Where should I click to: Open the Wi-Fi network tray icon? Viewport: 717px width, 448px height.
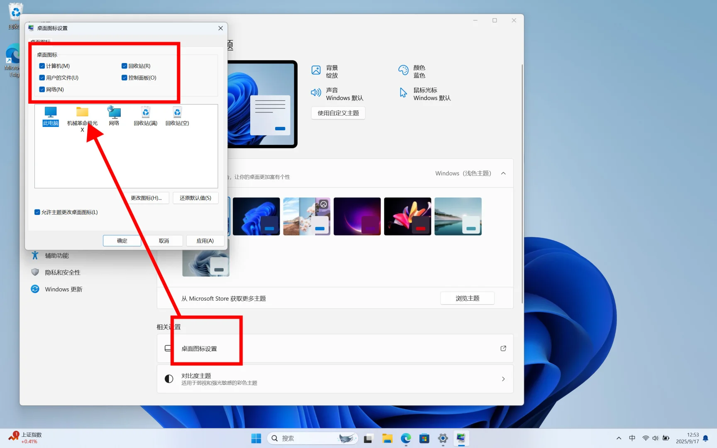[x=646, y=438]
